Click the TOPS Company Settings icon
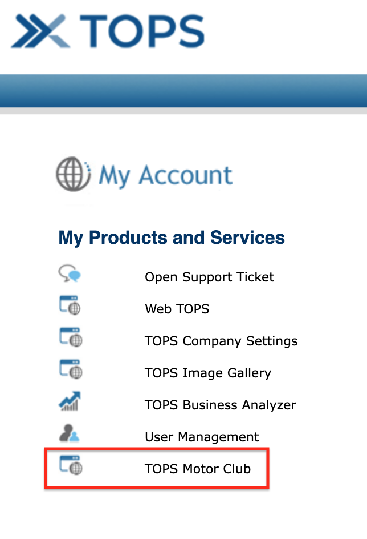Viewport: 367px width, 539px height. (x=71, y=337)
